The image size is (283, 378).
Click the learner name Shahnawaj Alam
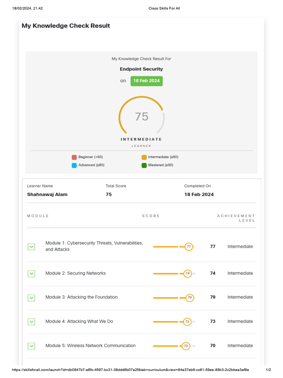(x=47, y=195)
